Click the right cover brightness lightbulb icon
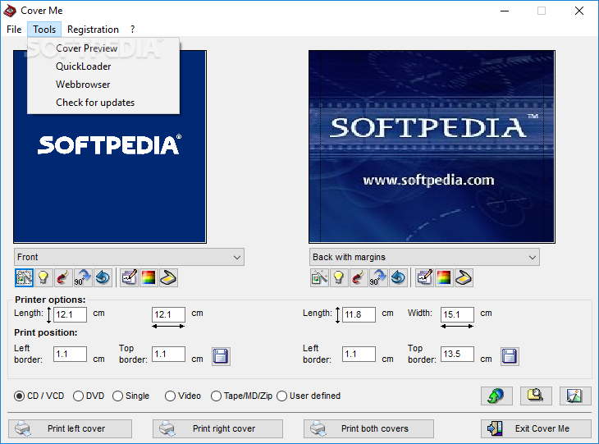The height and width of the screenshot is (444, 599). pos(339,277)
